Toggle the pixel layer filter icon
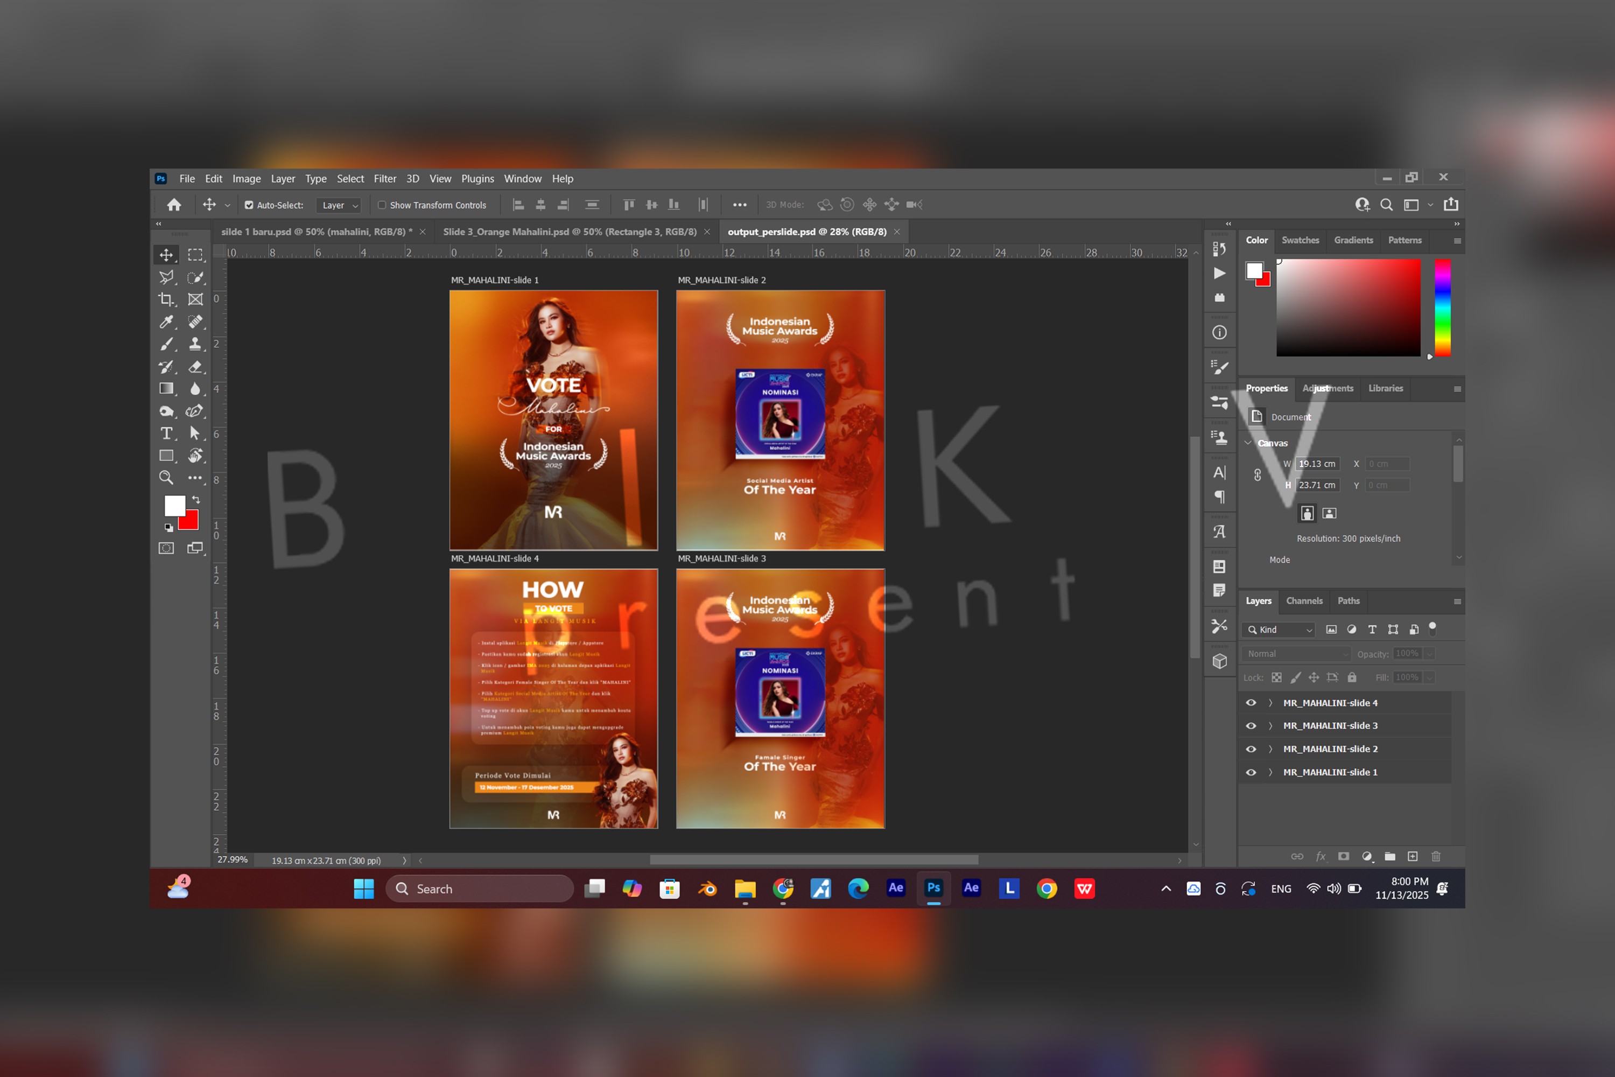This screenshot has height=1077, width=1615. coord(1331,629)
